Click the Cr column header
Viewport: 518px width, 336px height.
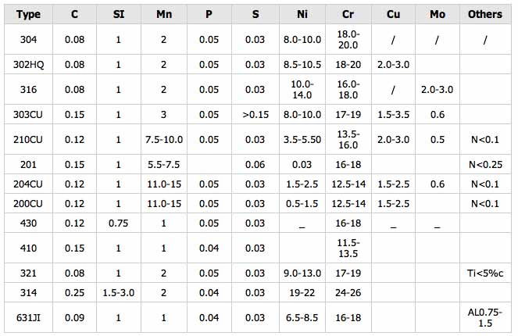[348, 14]
